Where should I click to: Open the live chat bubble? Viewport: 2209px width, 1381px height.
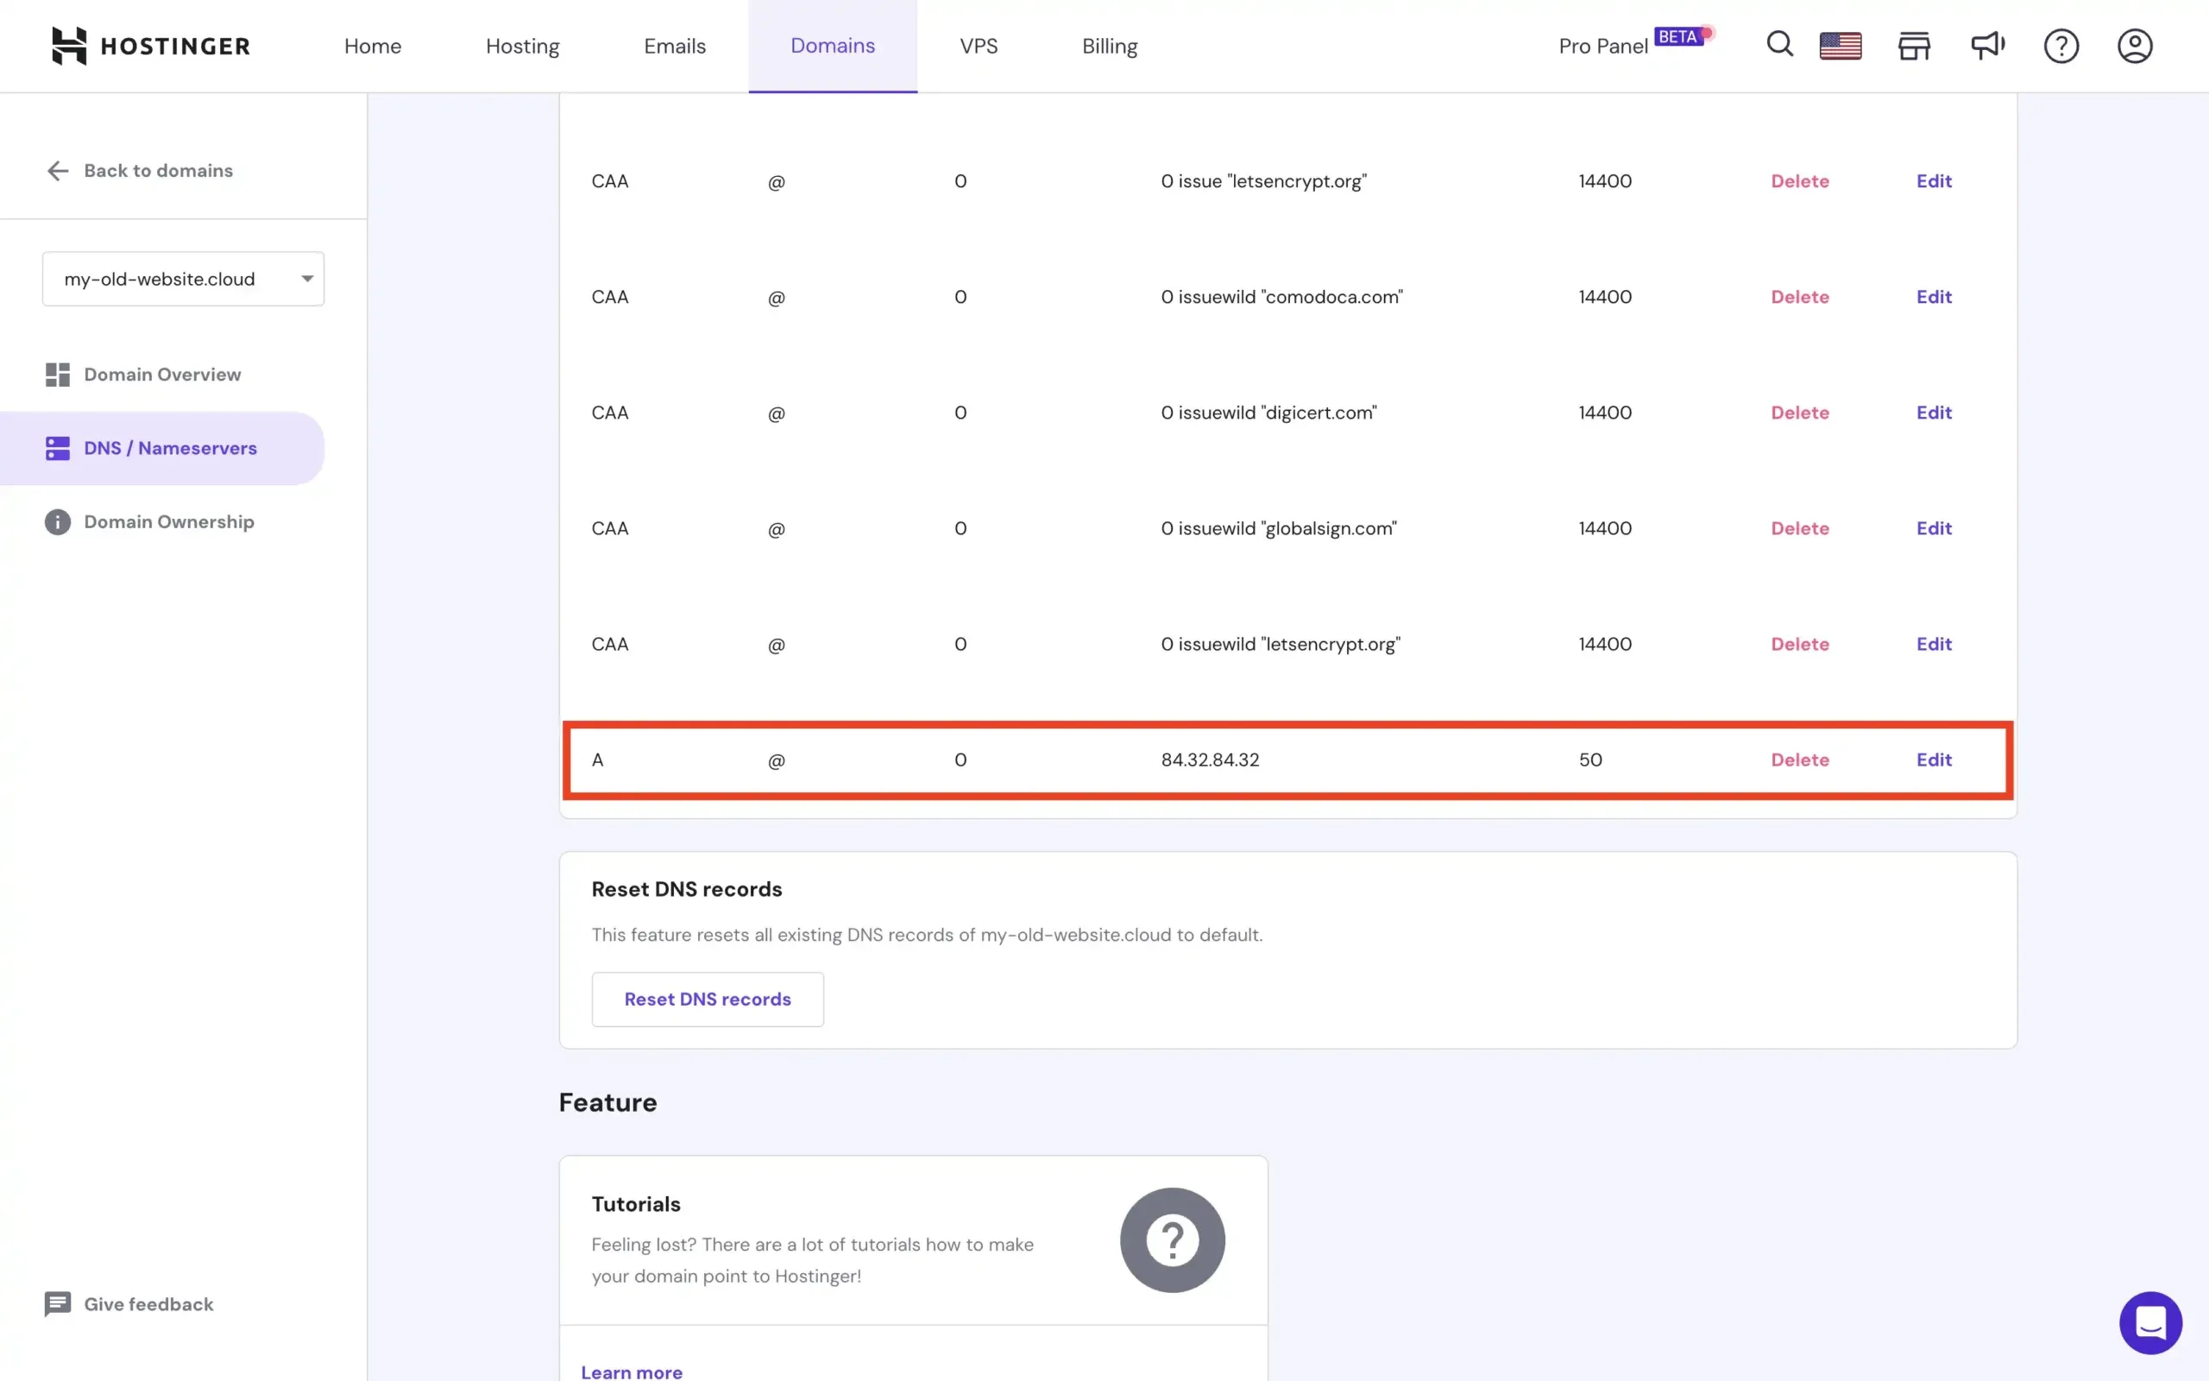click(2150, 1322)
